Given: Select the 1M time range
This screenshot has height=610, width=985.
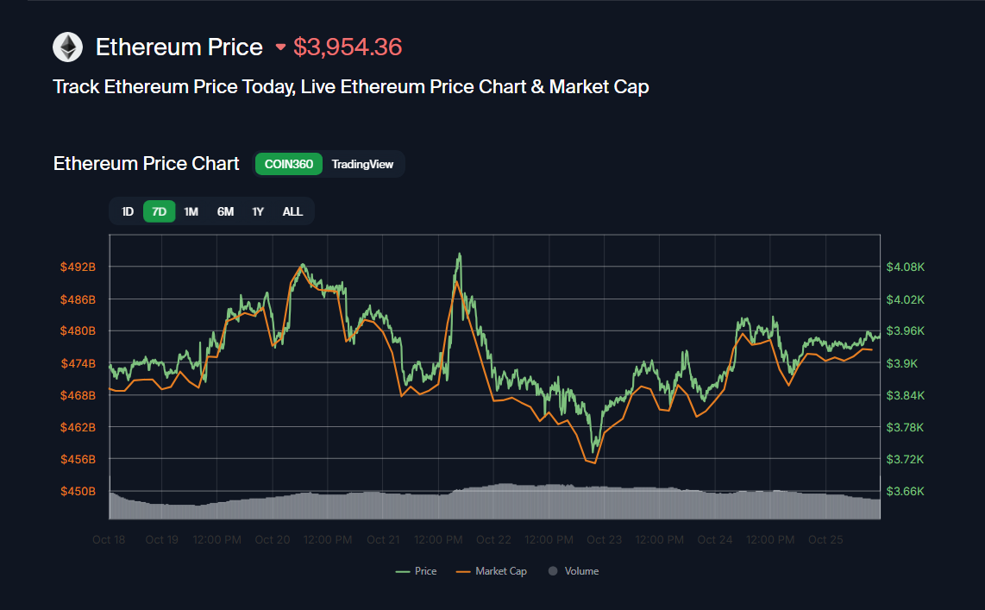Looking at the screenshot, I should [x=191, y=211].
